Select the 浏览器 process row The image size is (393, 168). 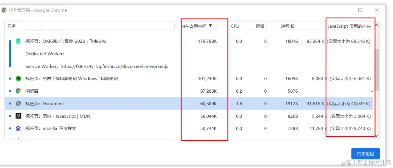point(189,91)
